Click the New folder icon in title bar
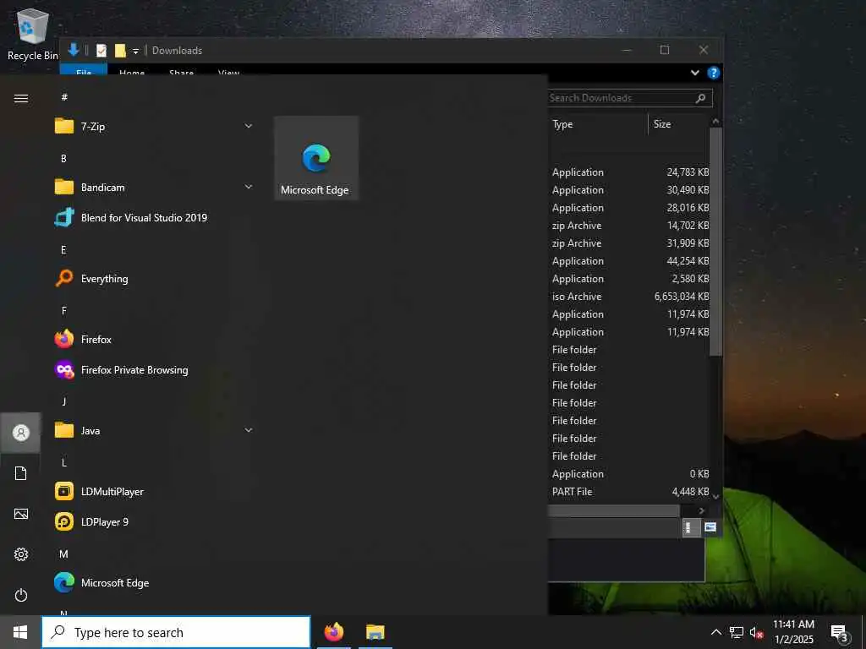This screenshot has height=649, width=866. [120, 51]
